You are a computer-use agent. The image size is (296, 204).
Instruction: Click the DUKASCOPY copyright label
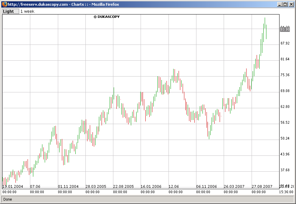coord(107,17)
